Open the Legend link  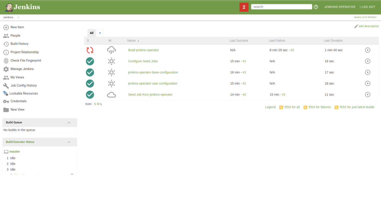(x=270, y=107)
